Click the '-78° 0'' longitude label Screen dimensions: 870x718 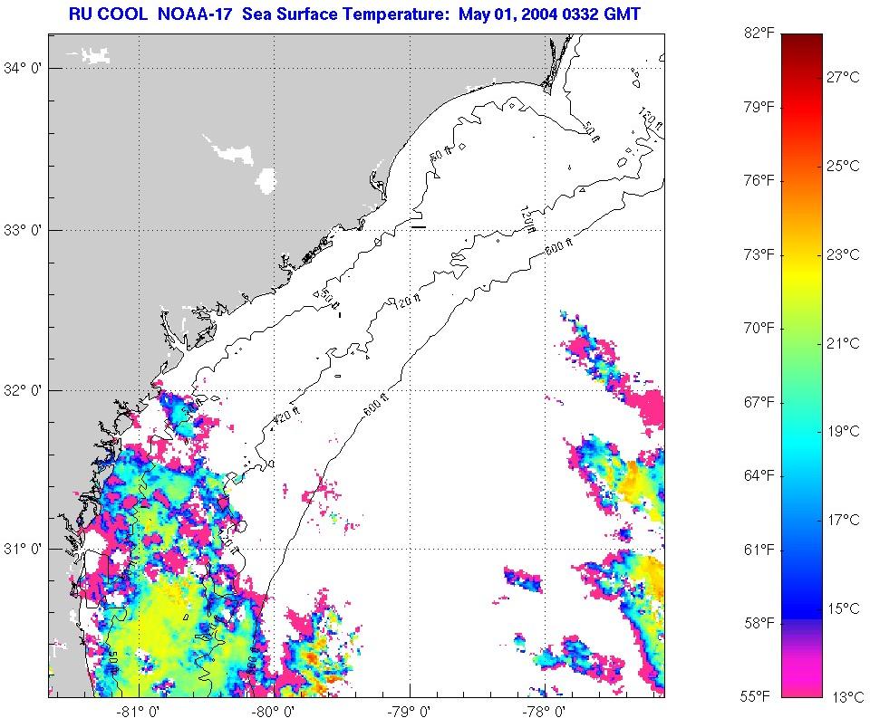tap(545, 711)
